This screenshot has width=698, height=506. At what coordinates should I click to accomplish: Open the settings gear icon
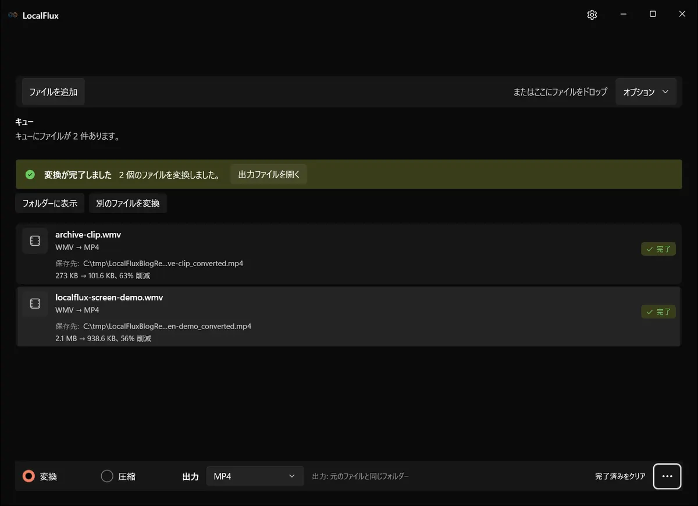pyautogui.click(x=592, y=15)
